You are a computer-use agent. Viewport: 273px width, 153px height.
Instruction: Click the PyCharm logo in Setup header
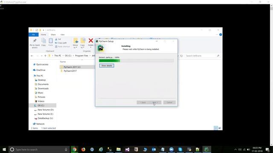pos(101,48)
